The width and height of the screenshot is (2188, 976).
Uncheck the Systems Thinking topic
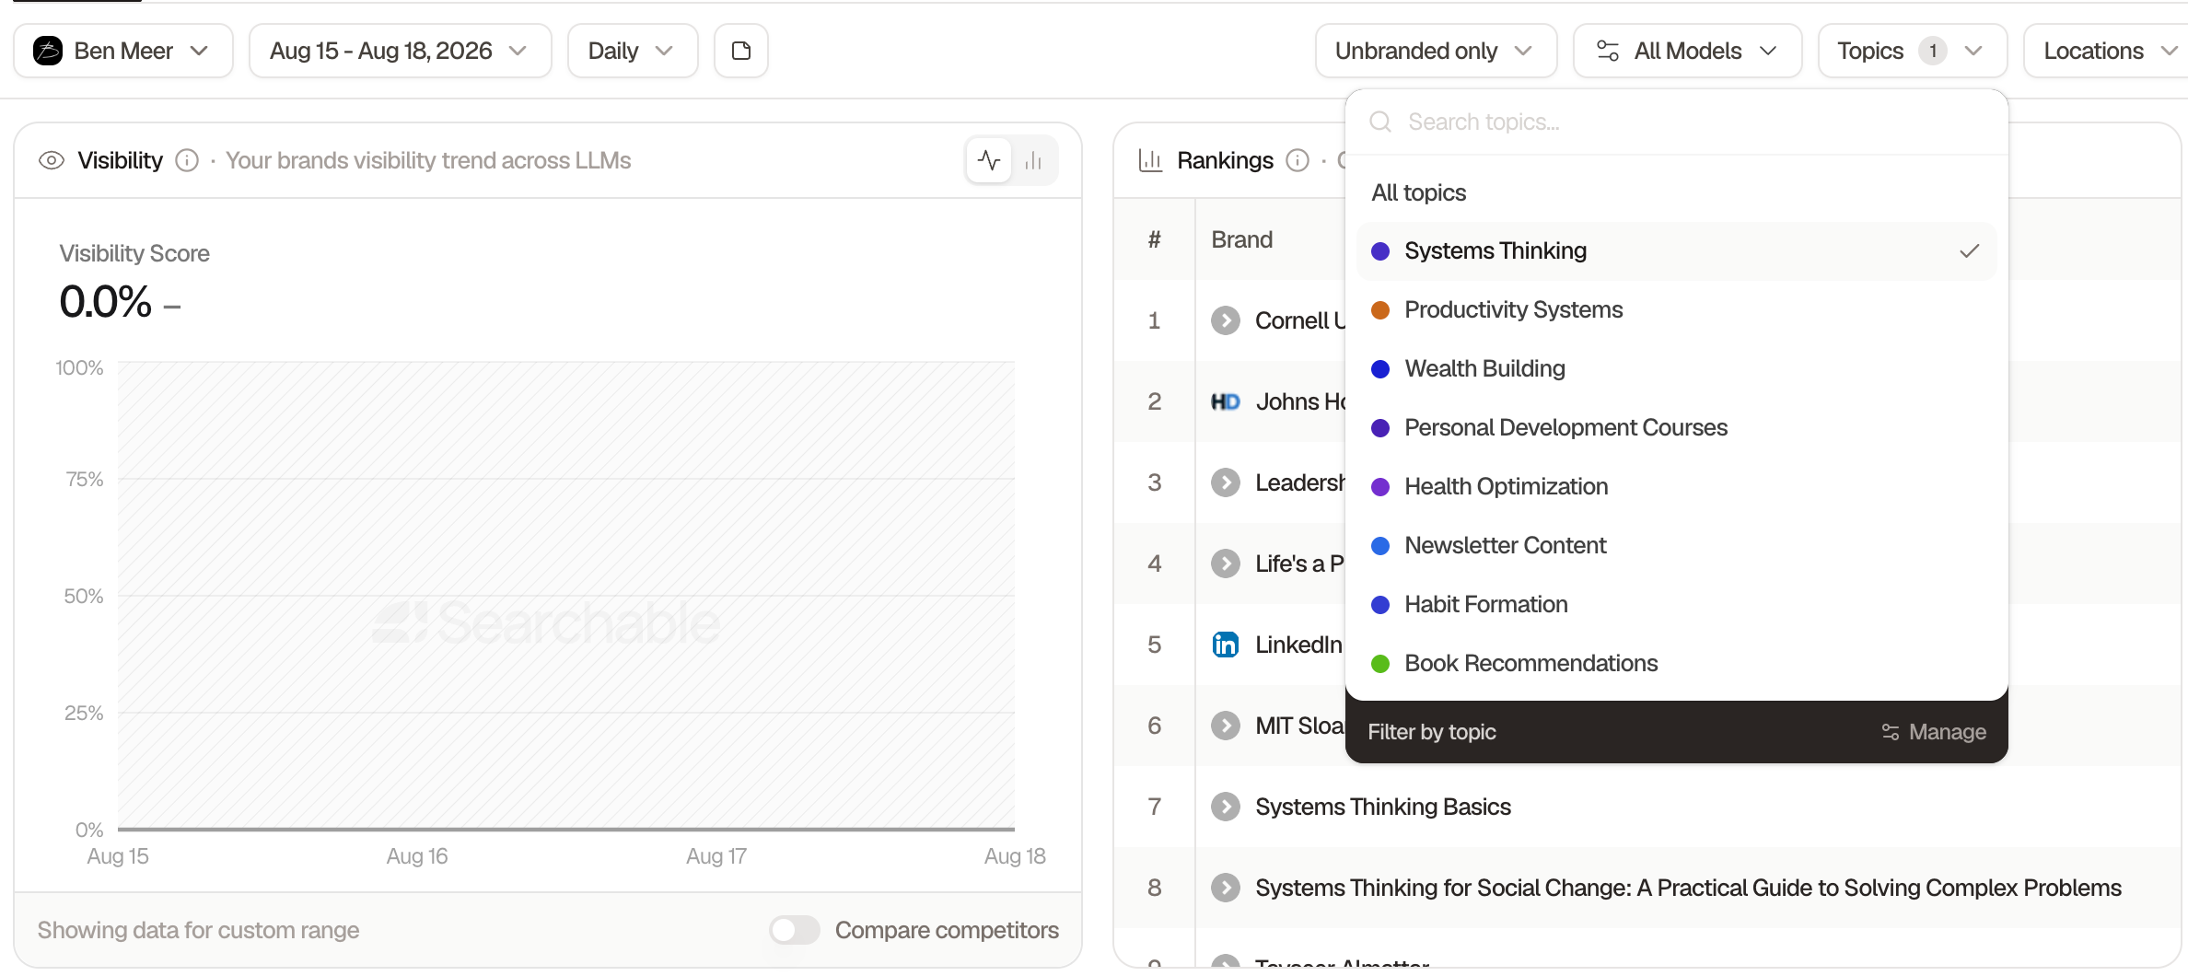click(x=1676, y=251)
